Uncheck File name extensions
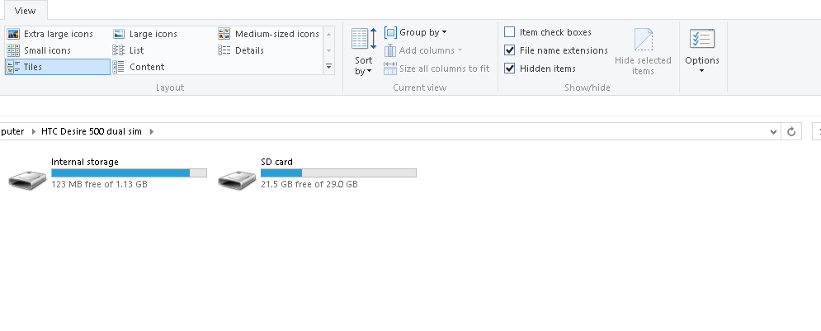 coord(556,50)
